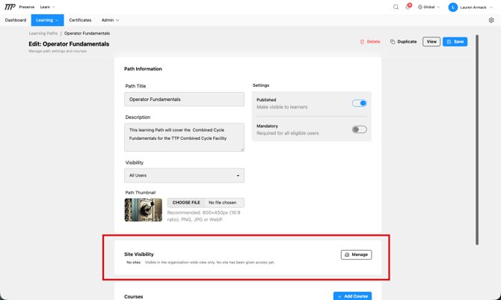Click the Lauren Armack avatar circle

point(452,7)
